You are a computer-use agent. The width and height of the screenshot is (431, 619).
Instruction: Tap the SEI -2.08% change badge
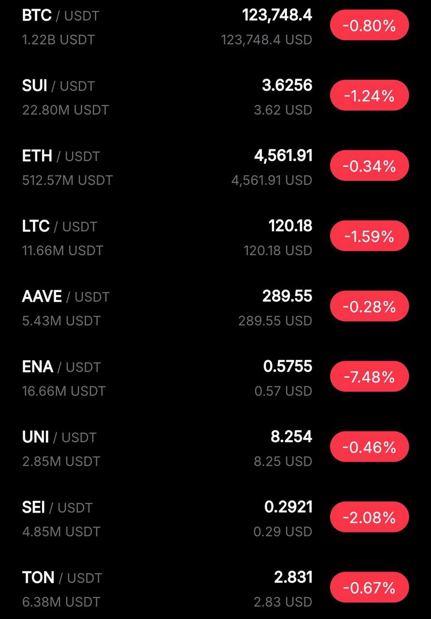click(369, 517)
